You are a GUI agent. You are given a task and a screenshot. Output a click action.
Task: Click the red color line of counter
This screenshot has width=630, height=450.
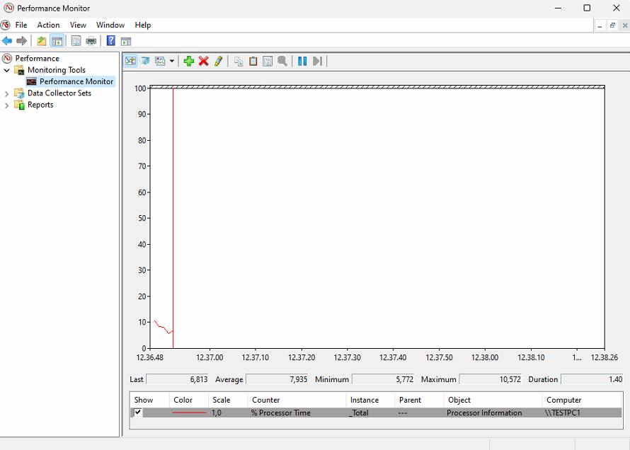190,412
